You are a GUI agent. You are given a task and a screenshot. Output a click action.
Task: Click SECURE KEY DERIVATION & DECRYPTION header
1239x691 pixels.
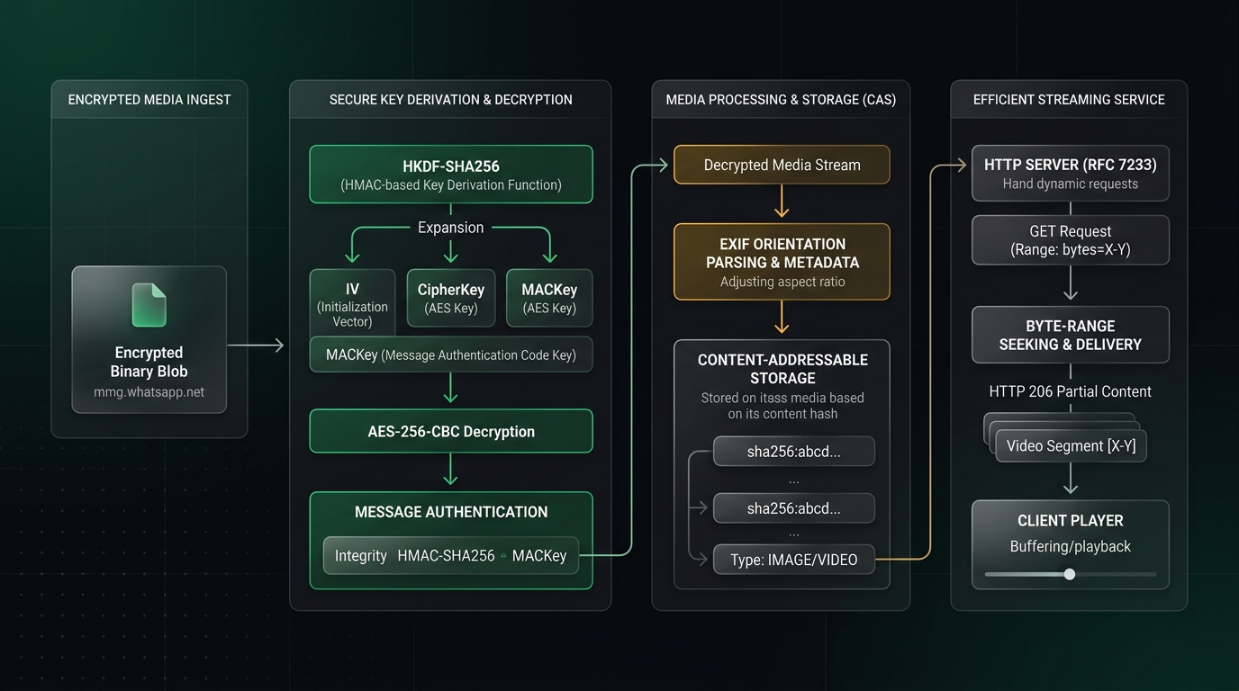point(450,100)
